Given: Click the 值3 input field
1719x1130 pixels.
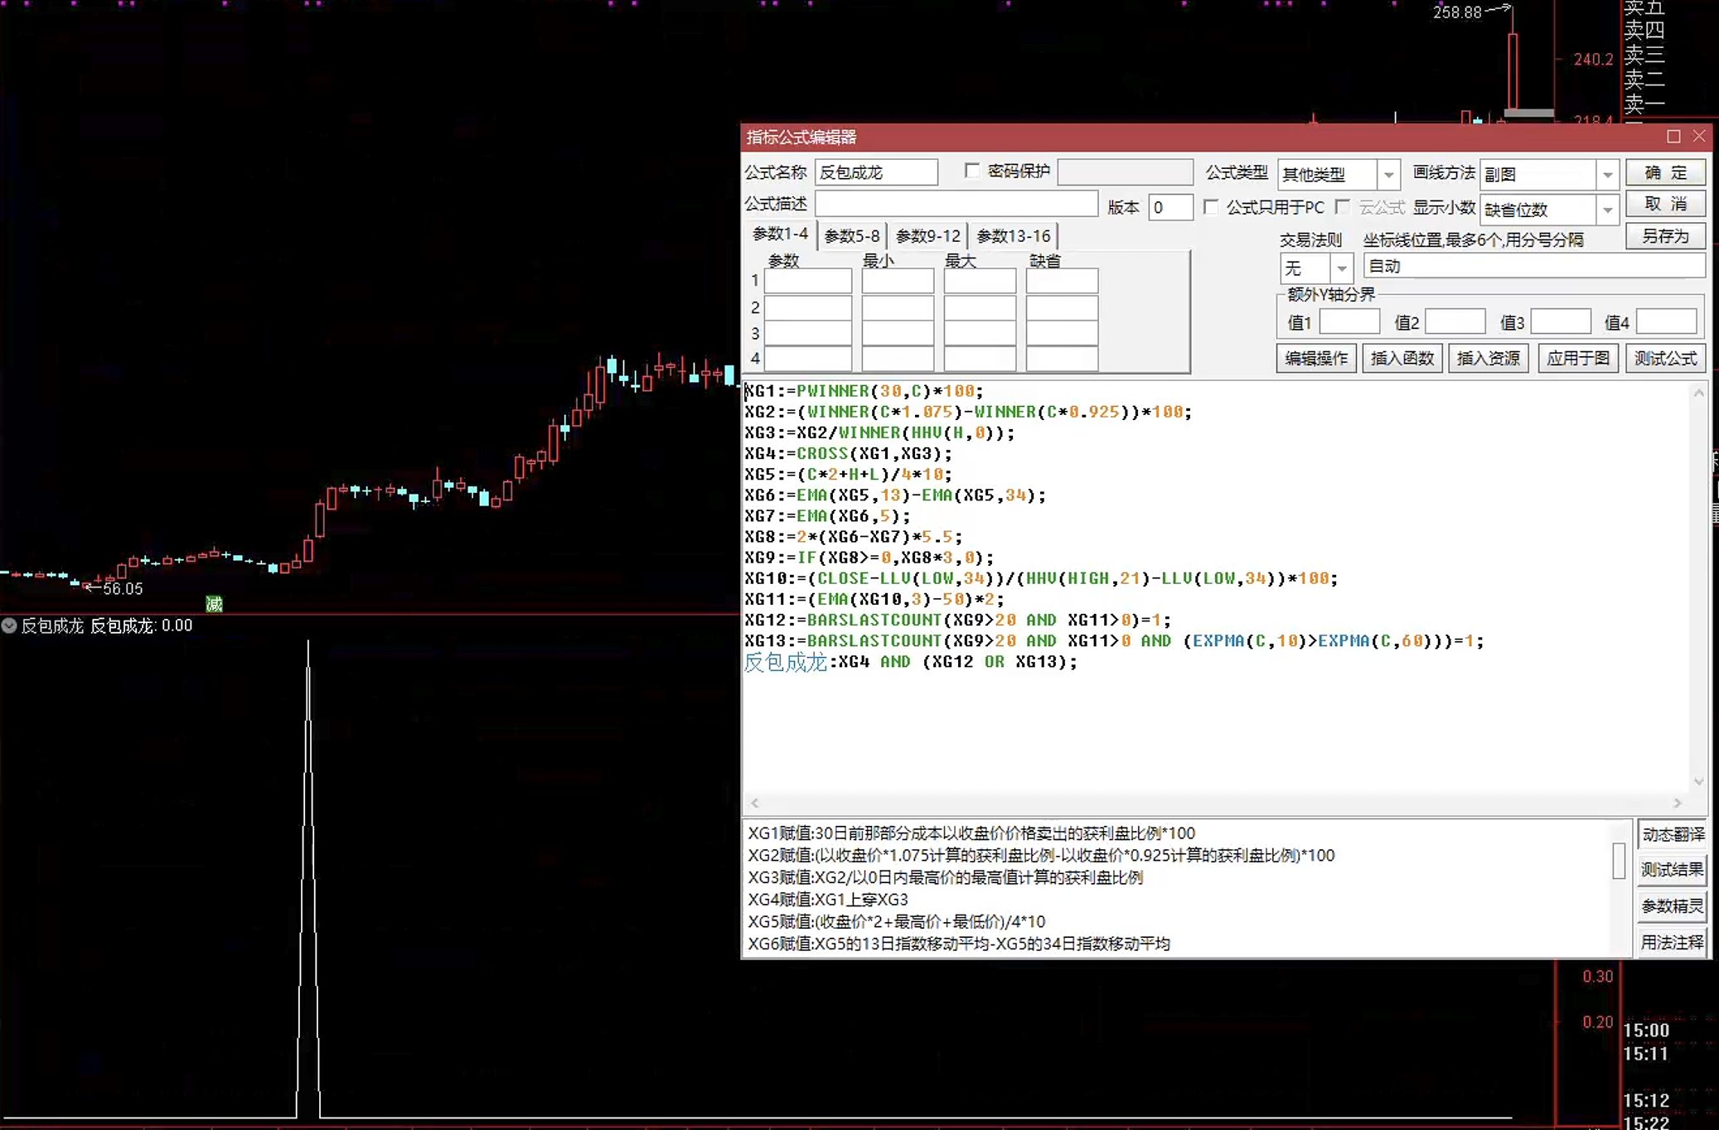Looking at the screenshot, I should coord(1561,321).
